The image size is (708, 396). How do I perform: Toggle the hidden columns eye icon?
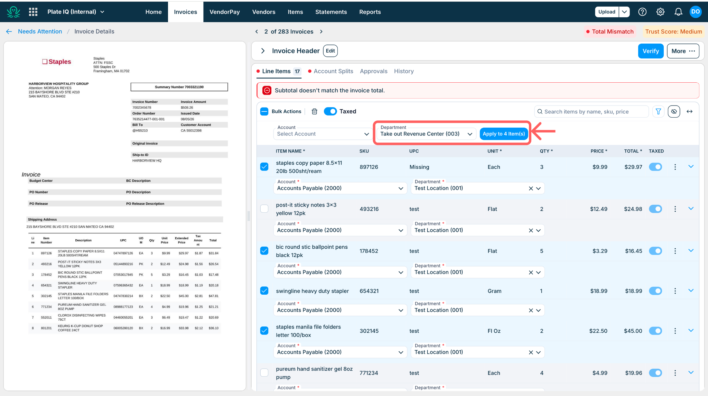click(674, 111)
